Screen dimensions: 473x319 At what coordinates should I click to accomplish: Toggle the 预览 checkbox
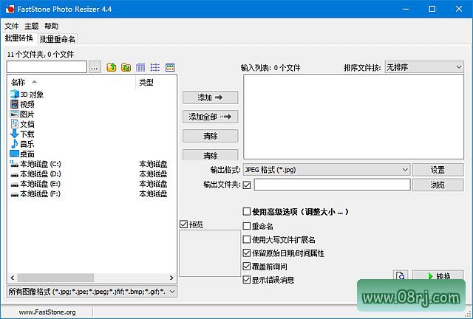tap(183, 224)
